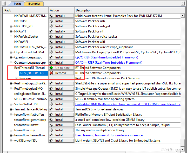Viewport: 187px width, 153px height.
Task: Click diamond icon on NXP::USB_PD Install button
Action: (x=51, y=26)
